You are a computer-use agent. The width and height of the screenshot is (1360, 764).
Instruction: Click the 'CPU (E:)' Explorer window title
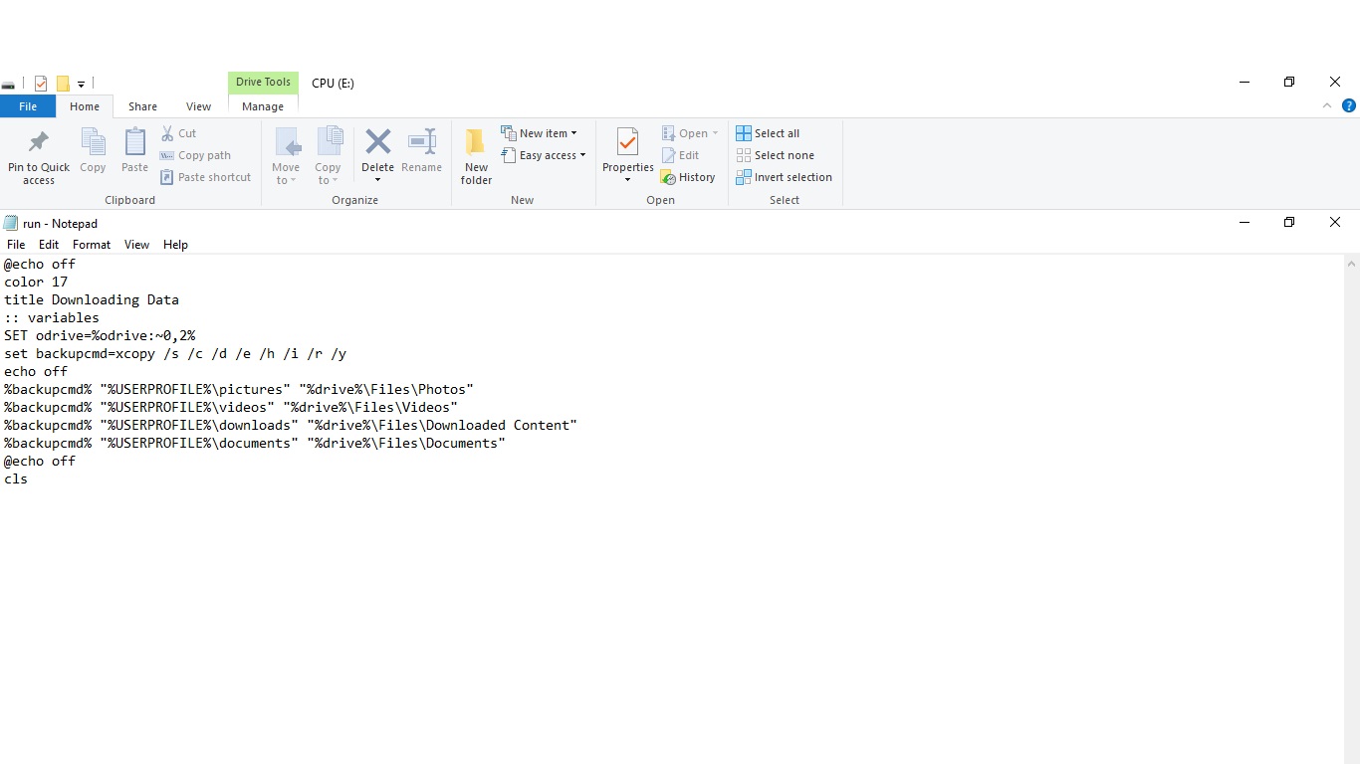(x=333, y=84)
